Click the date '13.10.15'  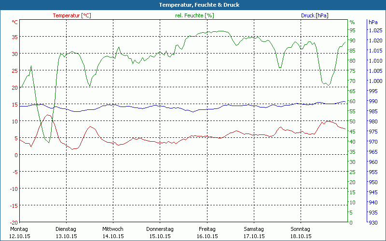click(x=66, y=236)
